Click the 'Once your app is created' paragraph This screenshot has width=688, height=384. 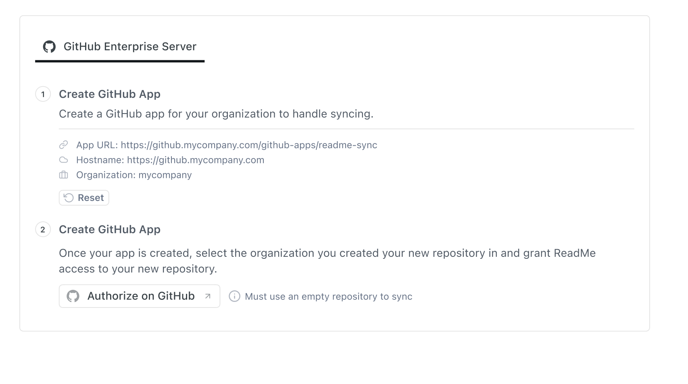tap(327, 261)
